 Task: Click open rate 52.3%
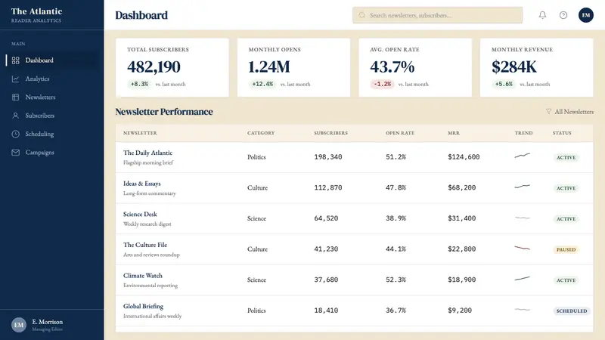396,280
